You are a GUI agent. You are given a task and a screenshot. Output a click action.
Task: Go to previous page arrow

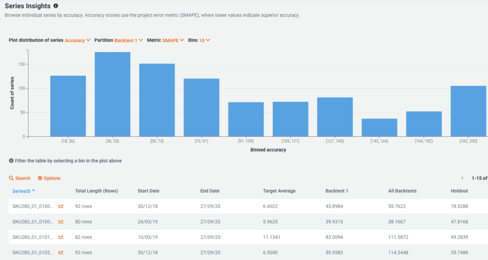[x=462, y=178]
